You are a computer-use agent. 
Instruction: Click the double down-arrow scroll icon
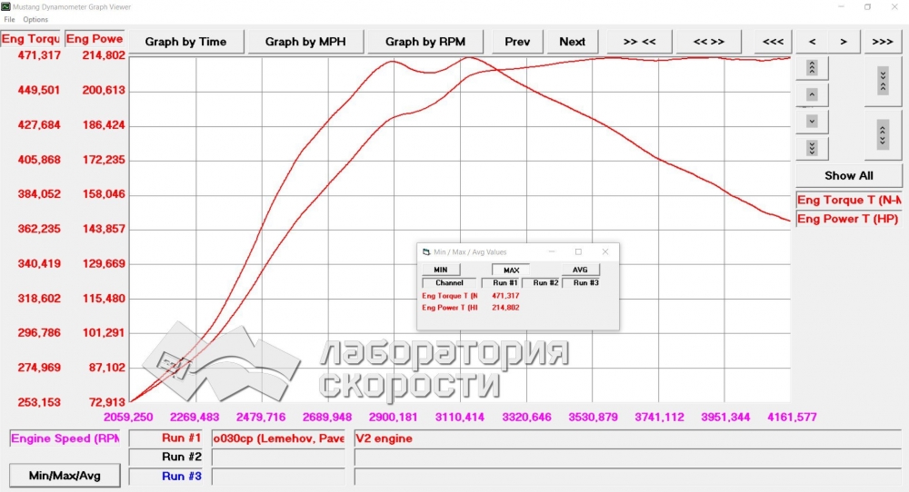pyautogui.click(x=812, y=148)
